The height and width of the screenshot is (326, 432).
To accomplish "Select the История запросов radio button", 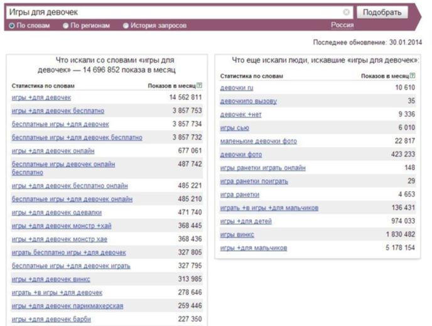I will pyautogui.click(x=126, y=26).
